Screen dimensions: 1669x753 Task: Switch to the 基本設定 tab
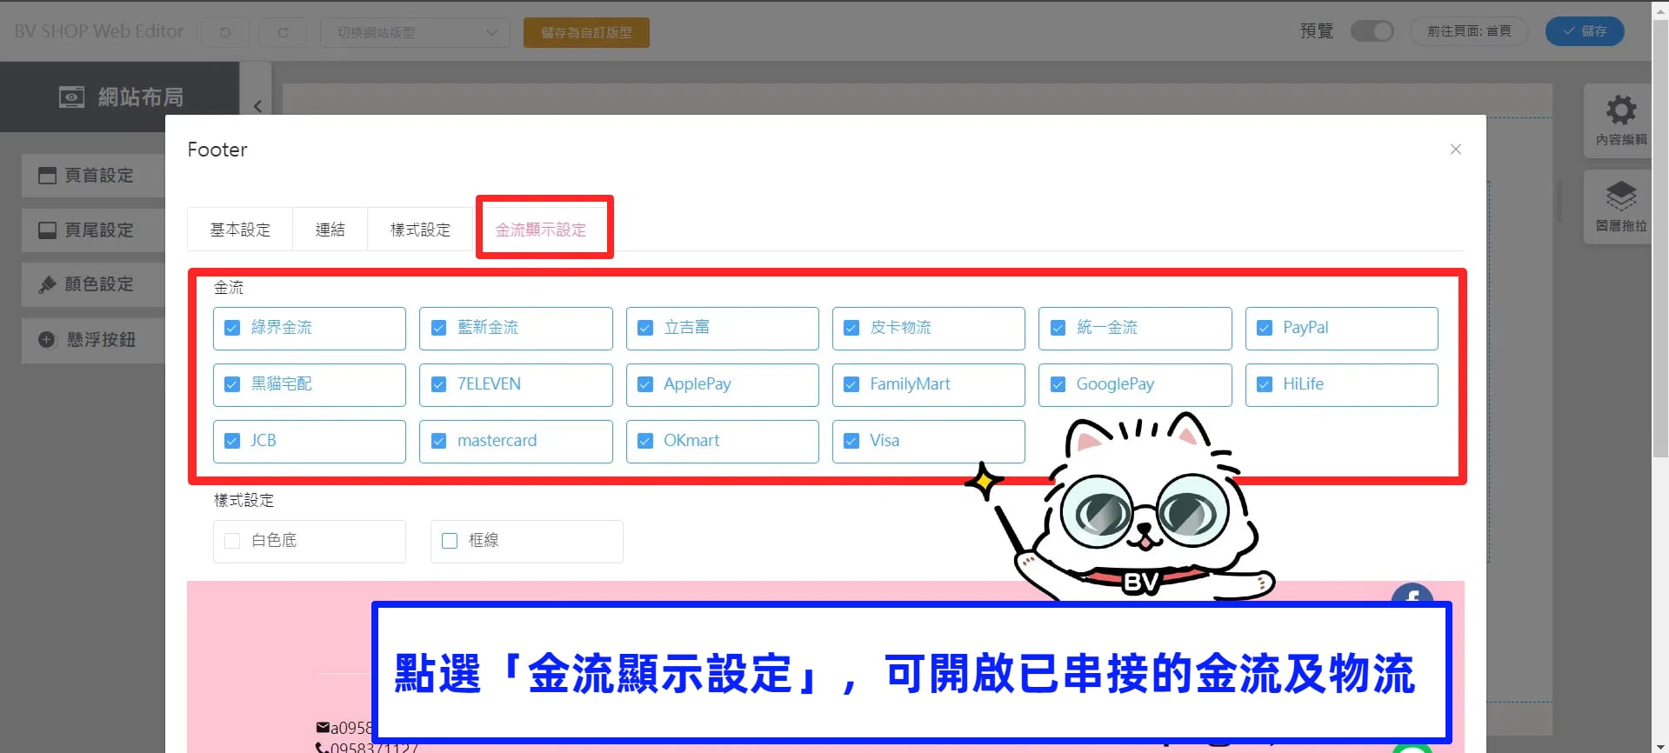240,230
